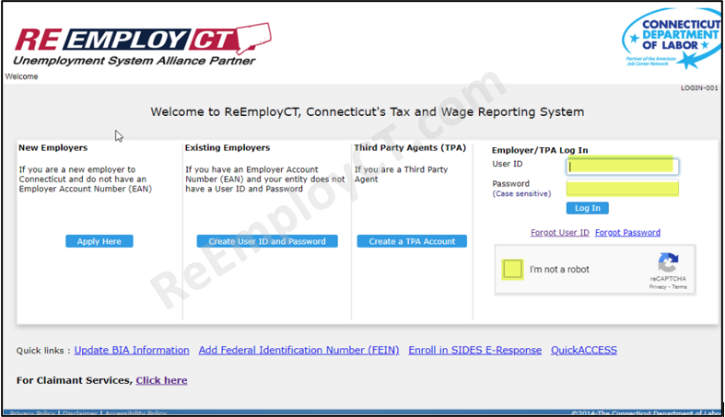This screenshot has height=417, width=725.
Task: Open Add Federal Identification Number (FEIN) link
Action: (298, 350)
